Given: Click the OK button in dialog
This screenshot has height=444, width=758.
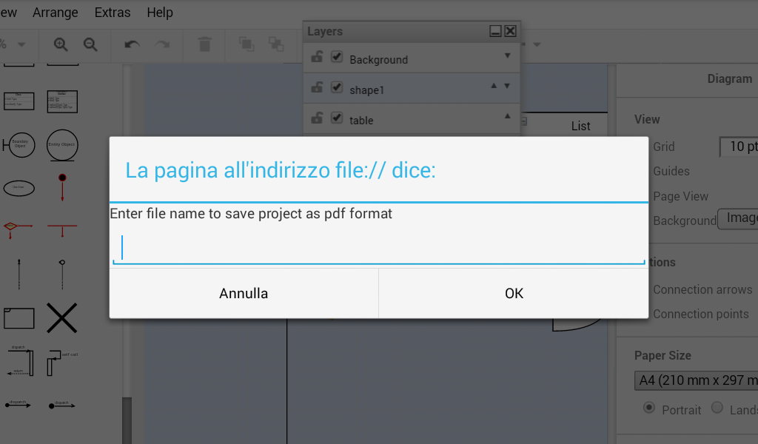Looking at the screenshot, I should pos(514,294).
